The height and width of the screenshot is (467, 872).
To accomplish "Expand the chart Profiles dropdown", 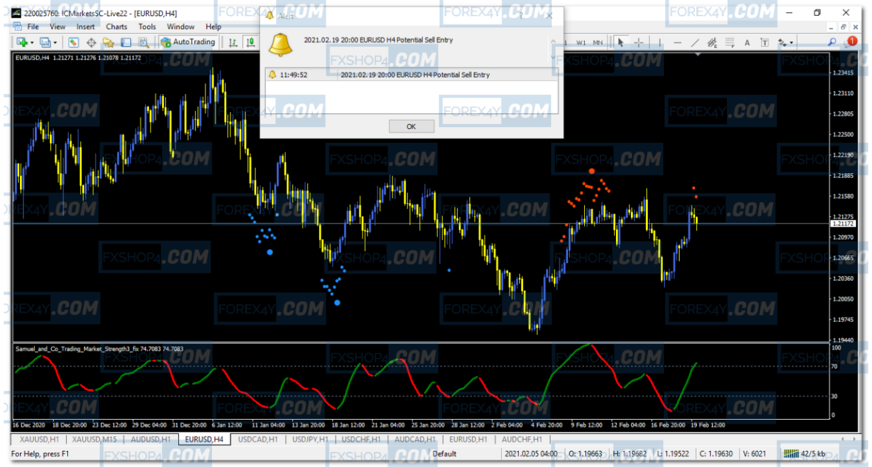I will click(54, 42).
